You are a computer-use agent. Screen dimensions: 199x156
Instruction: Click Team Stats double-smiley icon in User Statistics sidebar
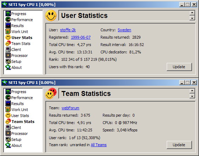8,44
